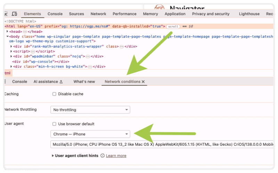Viewport: 278px width, 173px height.
Task: Check Use browser default user agent
Action: [x=54, y=124]
